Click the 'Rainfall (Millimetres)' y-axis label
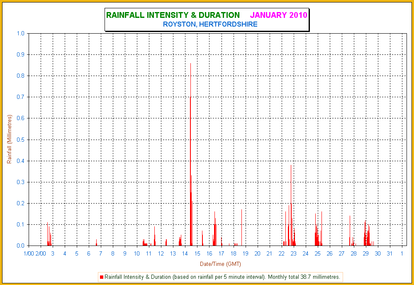 [x=10, y=139]
